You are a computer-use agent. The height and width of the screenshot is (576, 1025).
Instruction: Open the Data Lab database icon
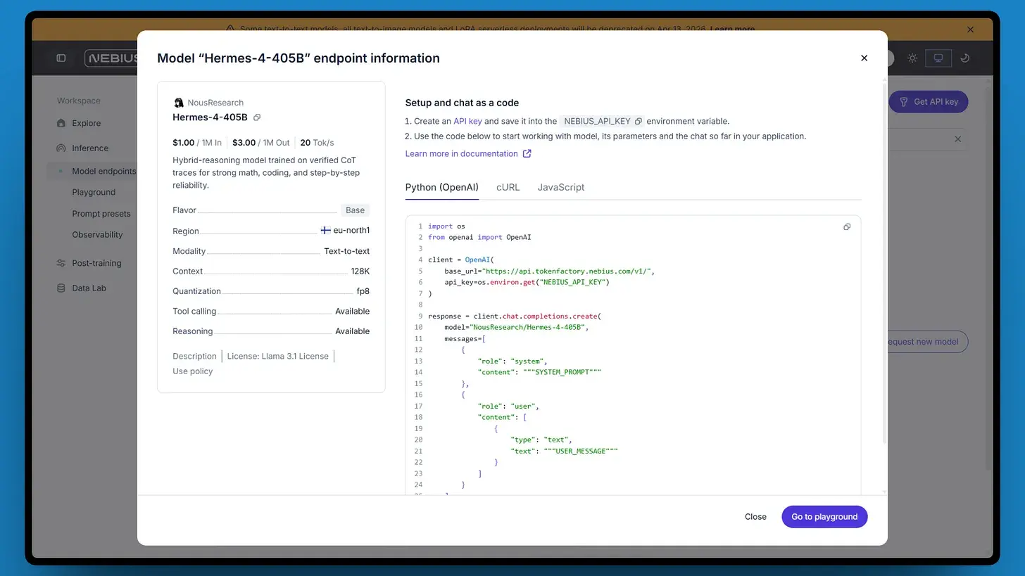tap(61, 288)
